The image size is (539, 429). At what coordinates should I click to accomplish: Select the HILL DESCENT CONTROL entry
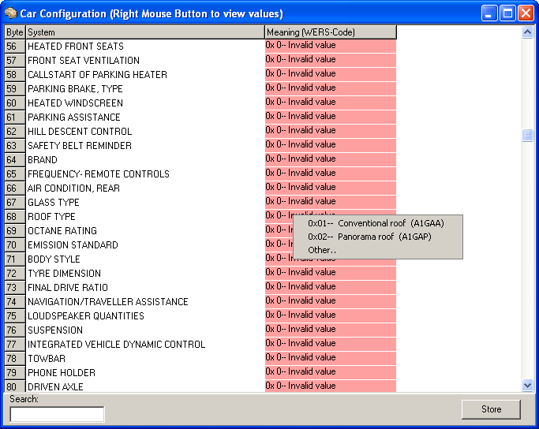click(x=79, y=132)
